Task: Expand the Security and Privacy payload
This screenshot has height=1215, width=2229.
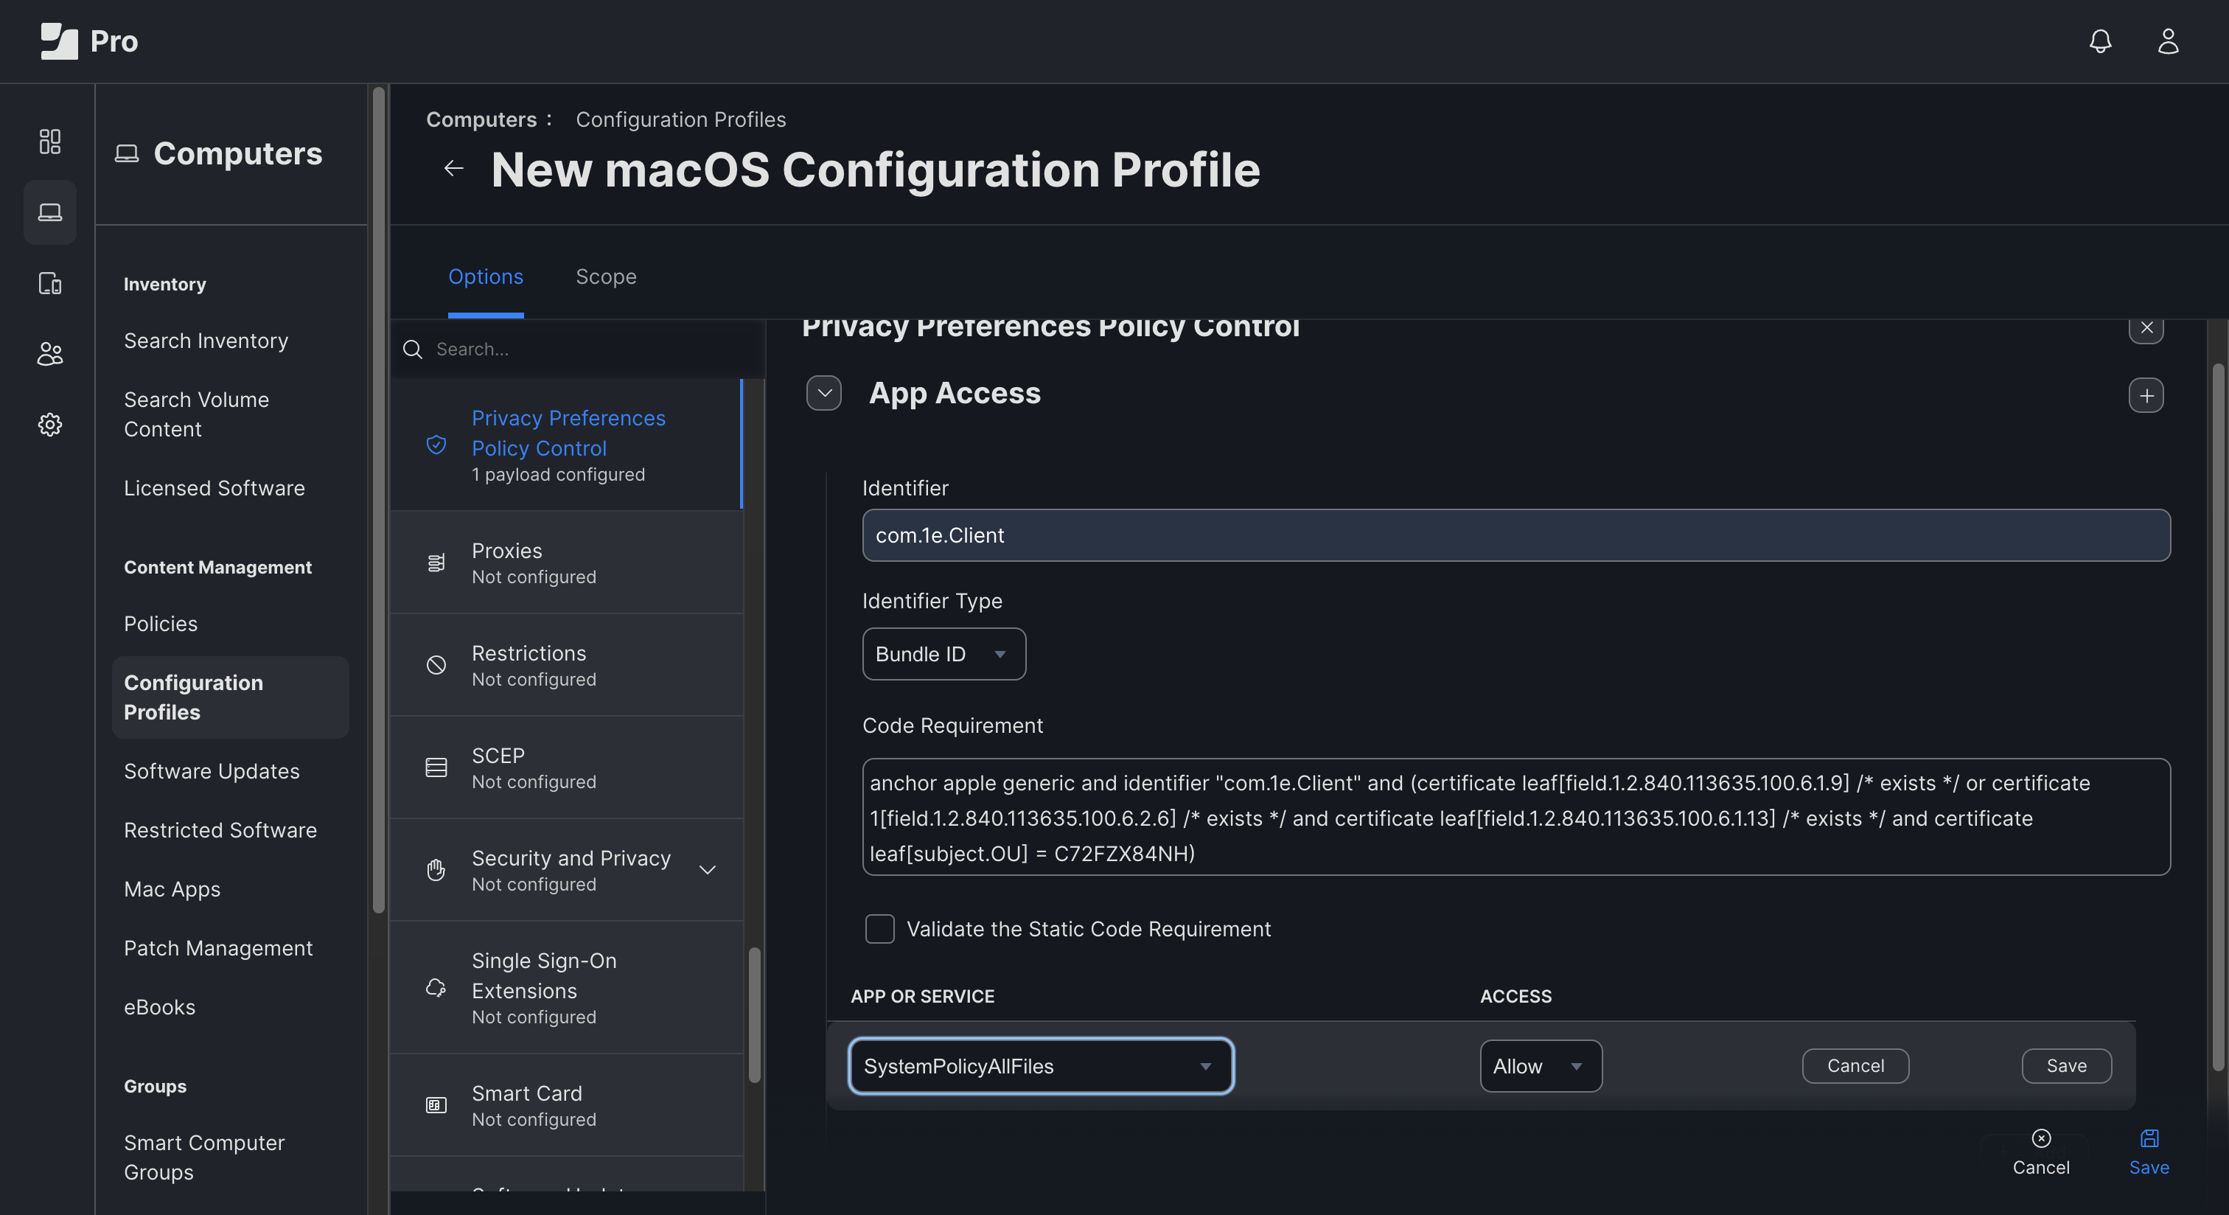Action: (x=707, y=870)
